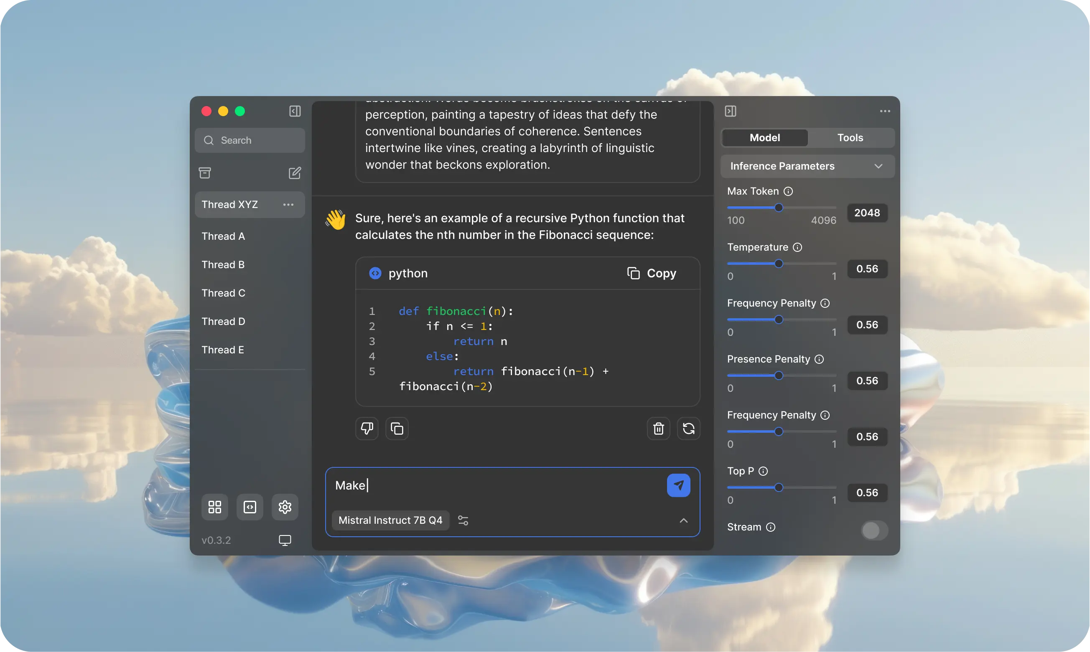Open the settings gear icon

pos(285,507)
